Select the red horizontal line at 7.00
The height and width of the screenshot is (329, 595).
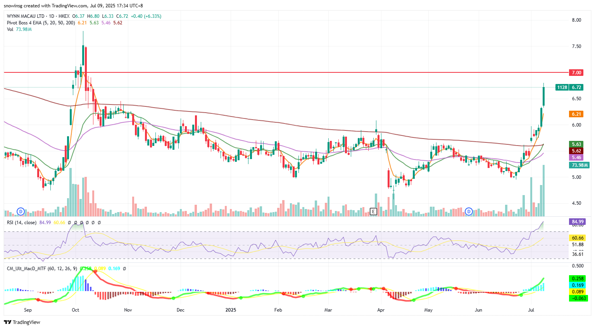point(286,72)
